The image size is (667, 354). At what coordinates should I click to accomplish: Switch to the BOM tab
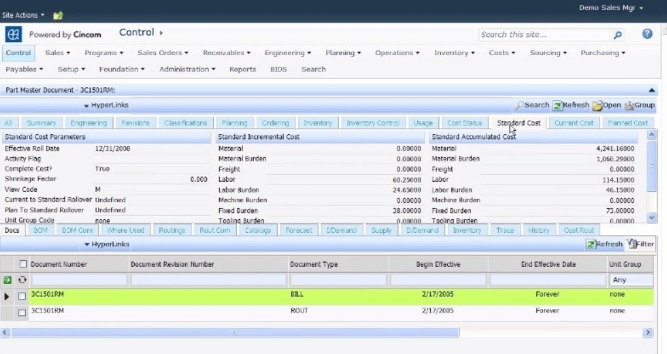point(40,230)
